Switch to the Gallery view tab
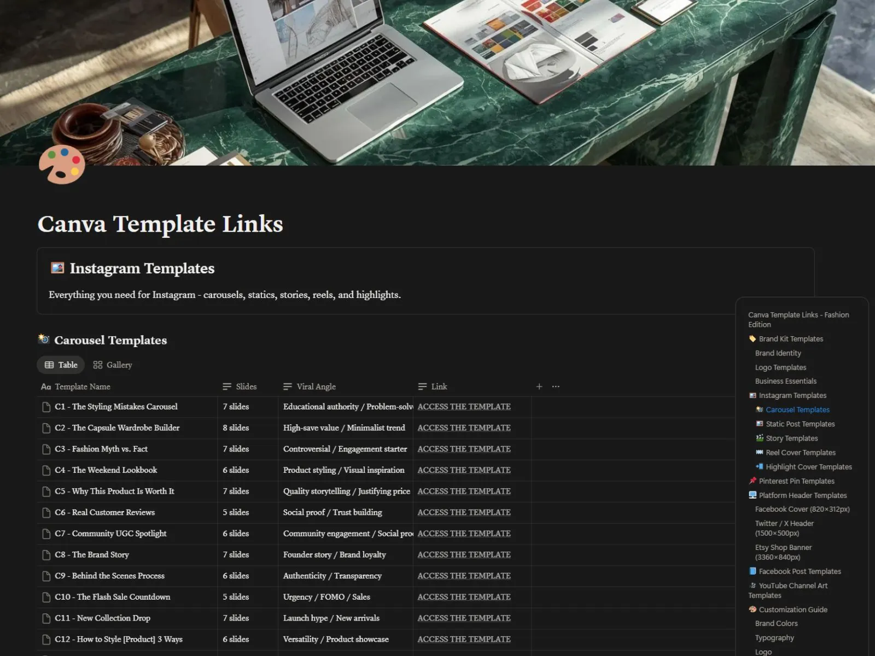The image size is (875, 656). 113,365
